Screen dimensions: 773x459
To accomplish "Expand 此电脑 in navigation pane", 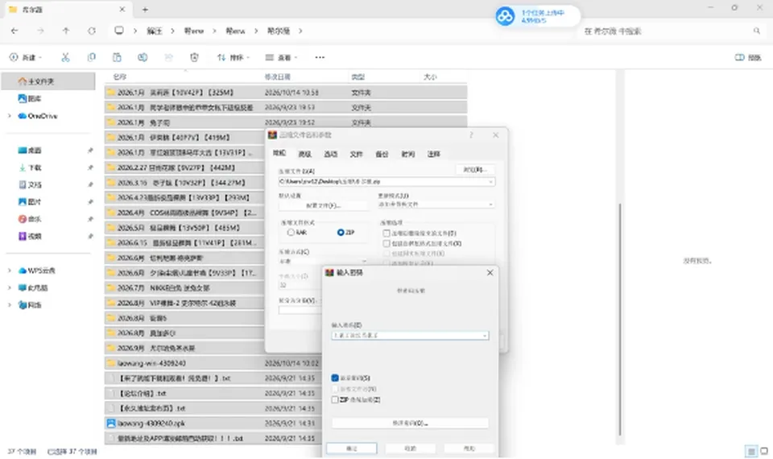I will pyautogui.click(x=10, y=288).
